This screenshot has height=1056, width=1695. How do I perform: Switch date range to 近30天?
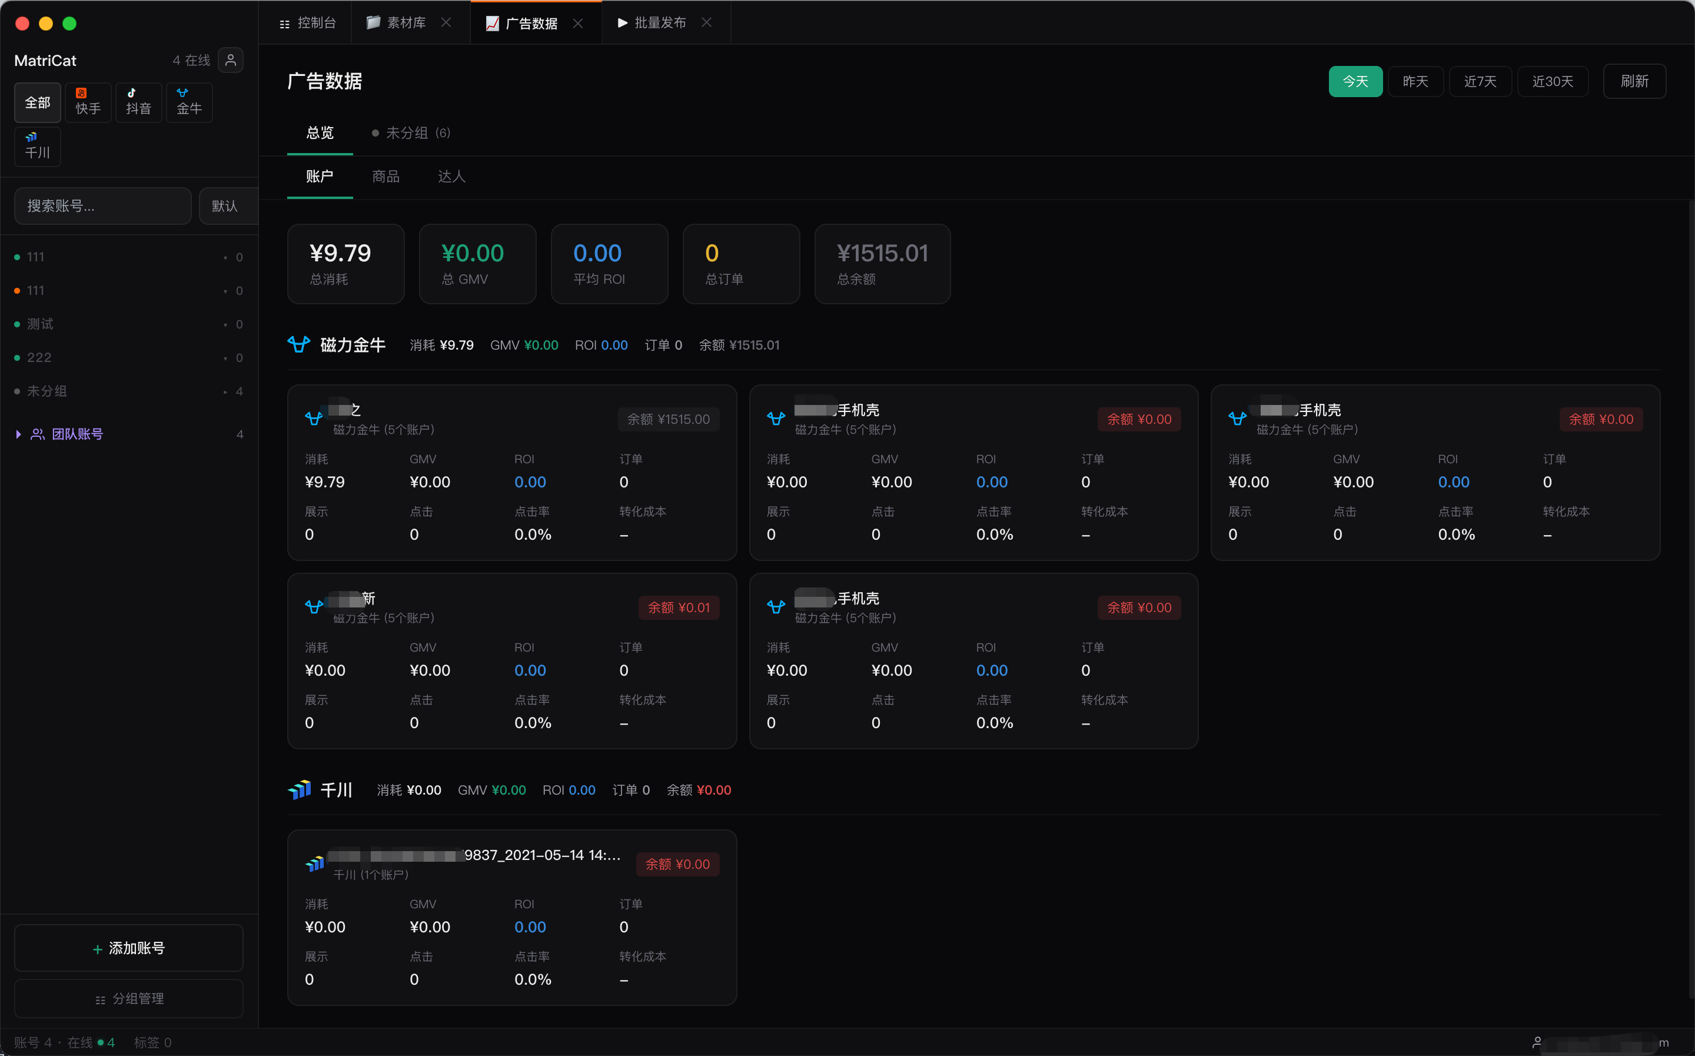[x=1552, y=81]
